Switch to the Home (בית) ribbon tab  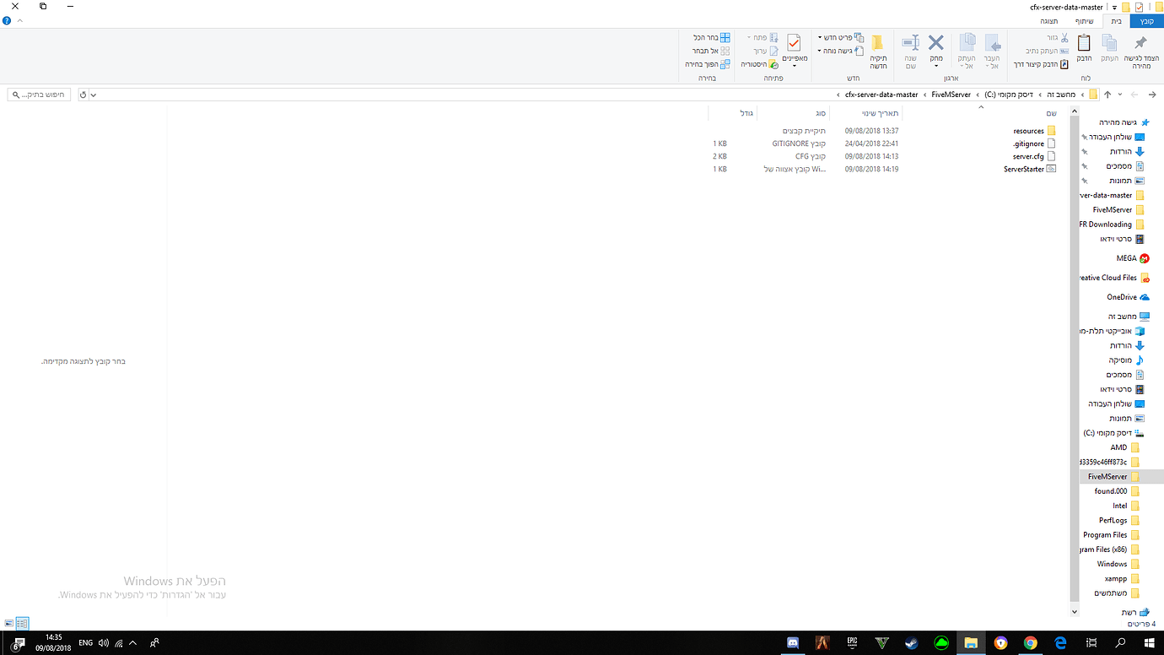pos(1115,21)
